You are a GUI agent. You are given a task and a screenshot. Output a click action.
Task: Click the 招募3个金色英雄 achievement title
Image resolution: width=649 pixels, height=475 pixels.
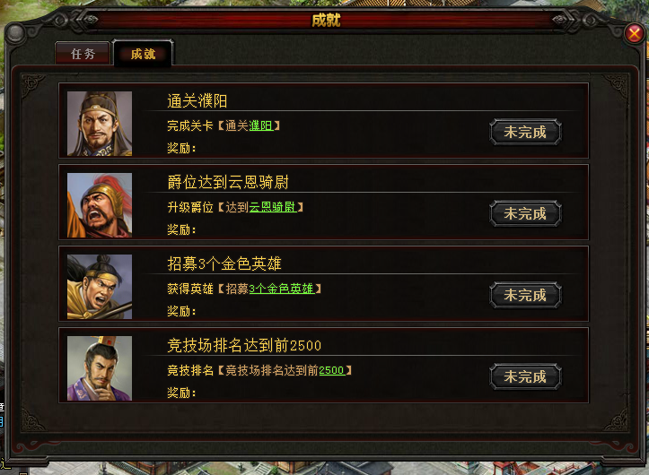coord(224,263)
